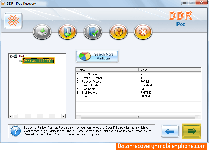
Task: Click the DDR logo button at top left
Action: coord(13,21)
